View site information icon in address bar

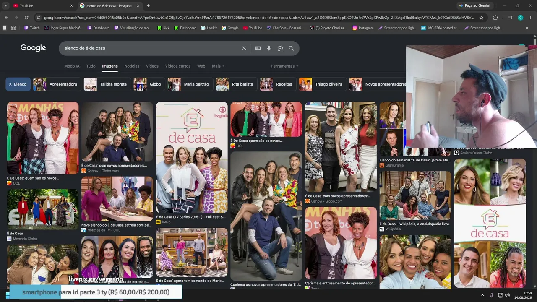(x=39, y=18)
